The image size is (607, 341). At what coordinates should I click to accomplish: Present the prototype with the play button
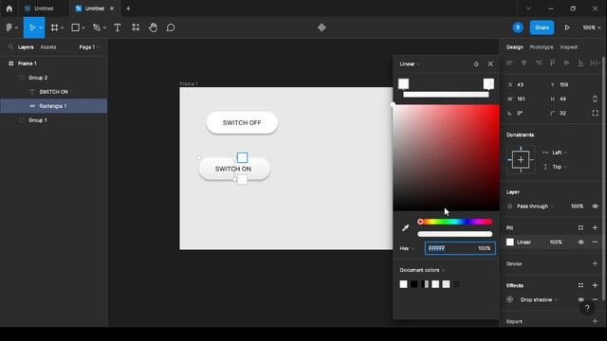[567, 27]
